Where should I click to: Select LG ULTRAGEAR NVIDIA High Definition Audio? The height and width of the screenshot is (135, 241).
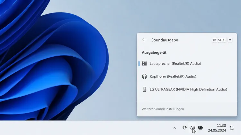pos(187,89)
